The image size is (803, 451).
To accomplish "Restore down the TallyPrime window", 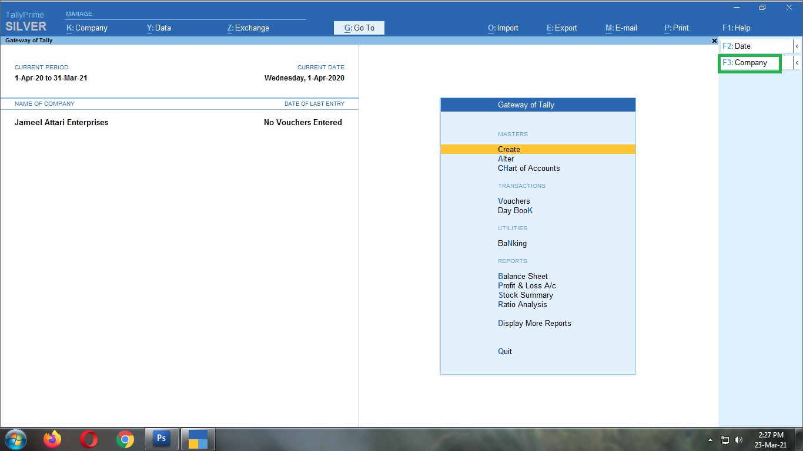I will pyautogui.click(x=762, y=8).
